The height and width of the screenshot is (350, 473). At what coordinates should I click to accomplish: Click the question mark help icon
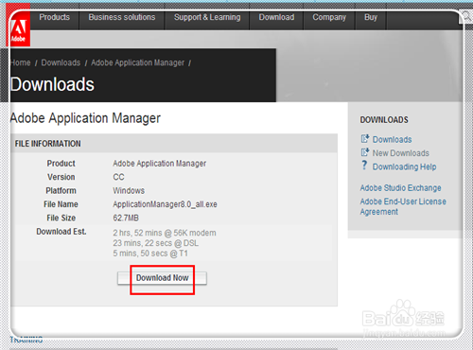pyautogui.click(x=364, y=166)
